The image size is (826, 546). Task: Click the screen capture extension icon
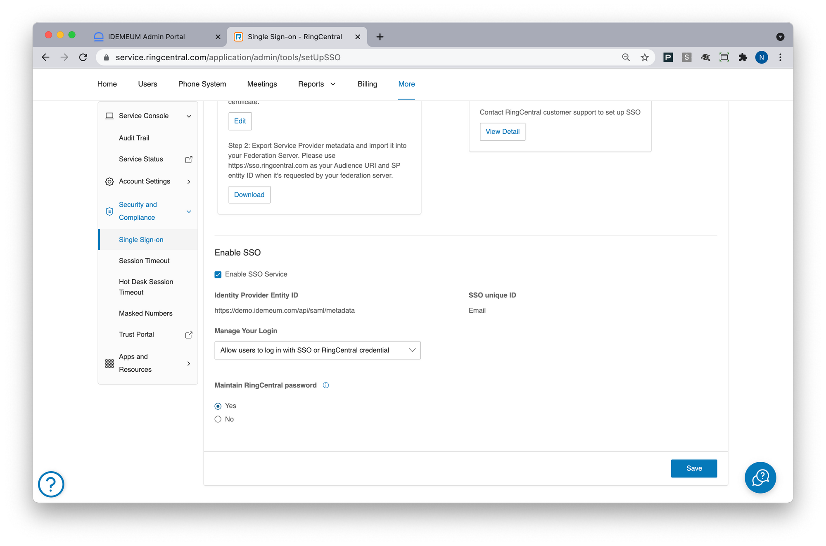[x=724, y=57]
